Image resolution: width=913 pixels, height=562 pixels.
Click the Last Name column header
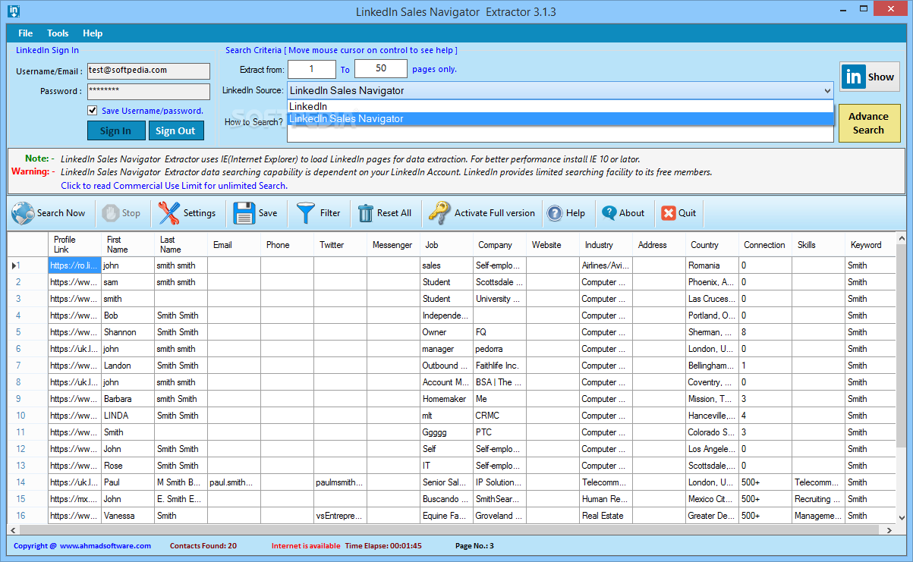coord(181,244)
